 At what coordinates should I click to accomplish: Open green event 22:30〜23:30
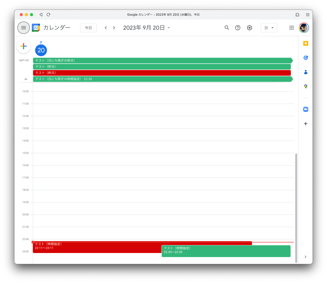(x=226, y=251)
